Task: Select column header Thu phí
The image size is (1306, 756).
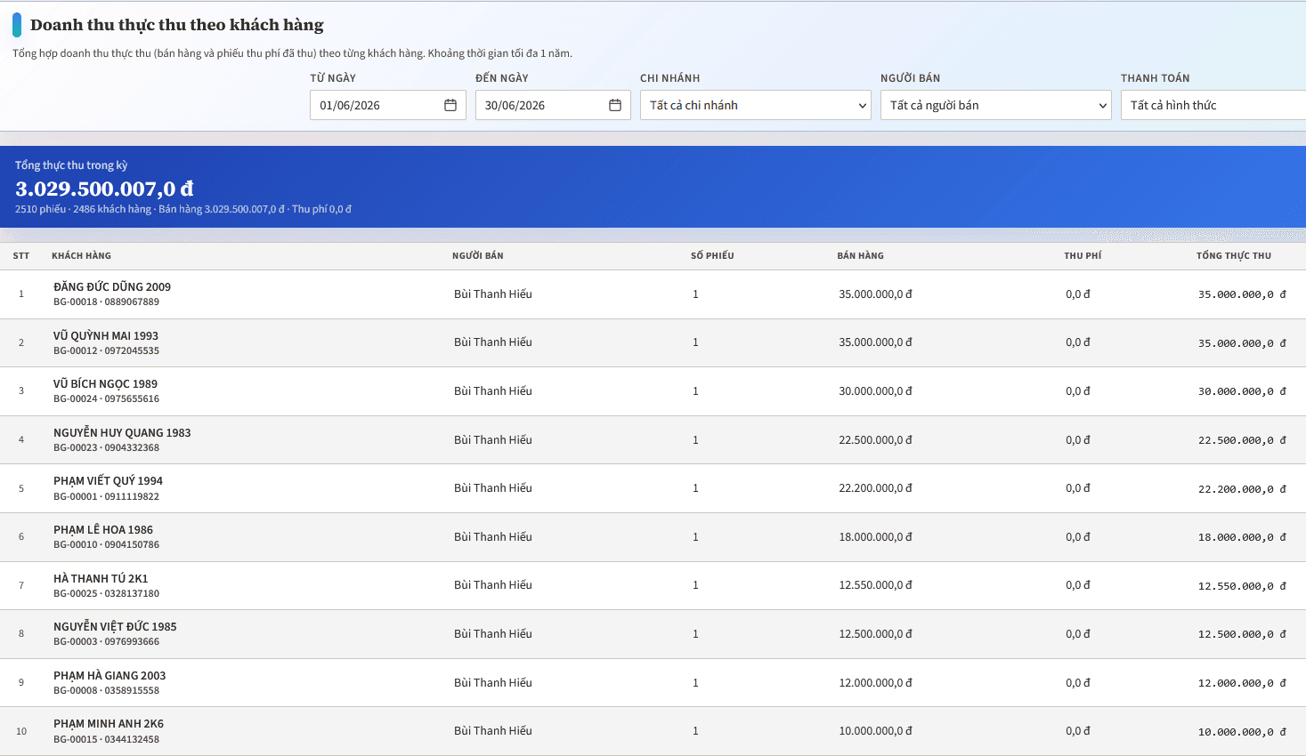Action: pyautogui.click(x=1083, y=255)
